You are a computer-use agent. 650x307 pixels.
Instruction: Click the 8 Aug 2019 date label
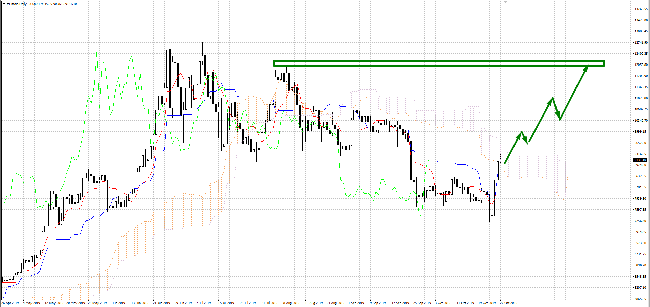click(x=291, y=303)
